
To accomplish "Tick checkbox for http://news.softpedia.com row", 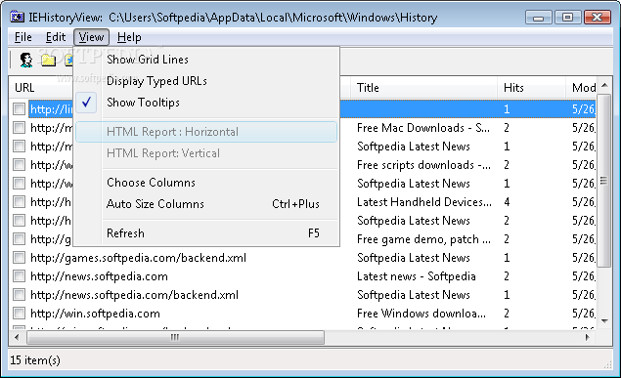I will click(x=19, y=276).
